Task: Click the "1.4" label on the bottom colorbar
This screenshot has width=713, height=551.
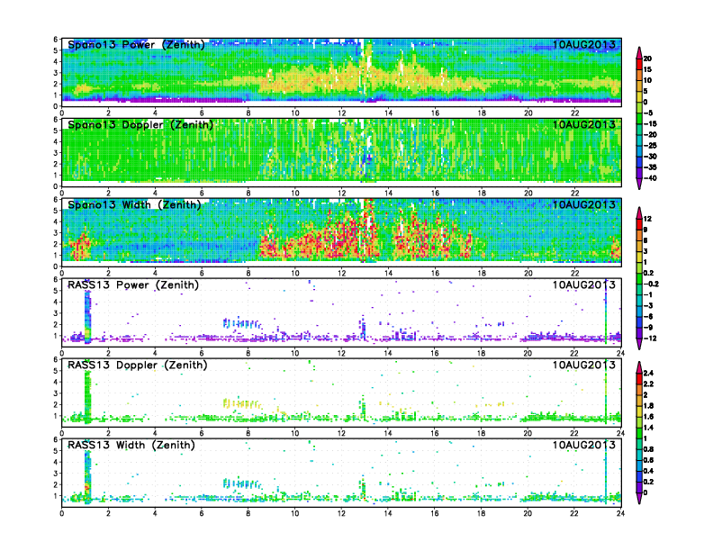Action: 649,428
